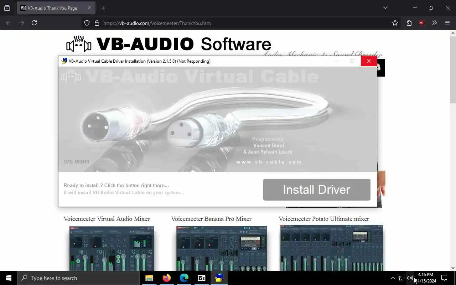Click the tracking protection shield icon
Viewport: 456px width, 285px height.
(87, 23)
